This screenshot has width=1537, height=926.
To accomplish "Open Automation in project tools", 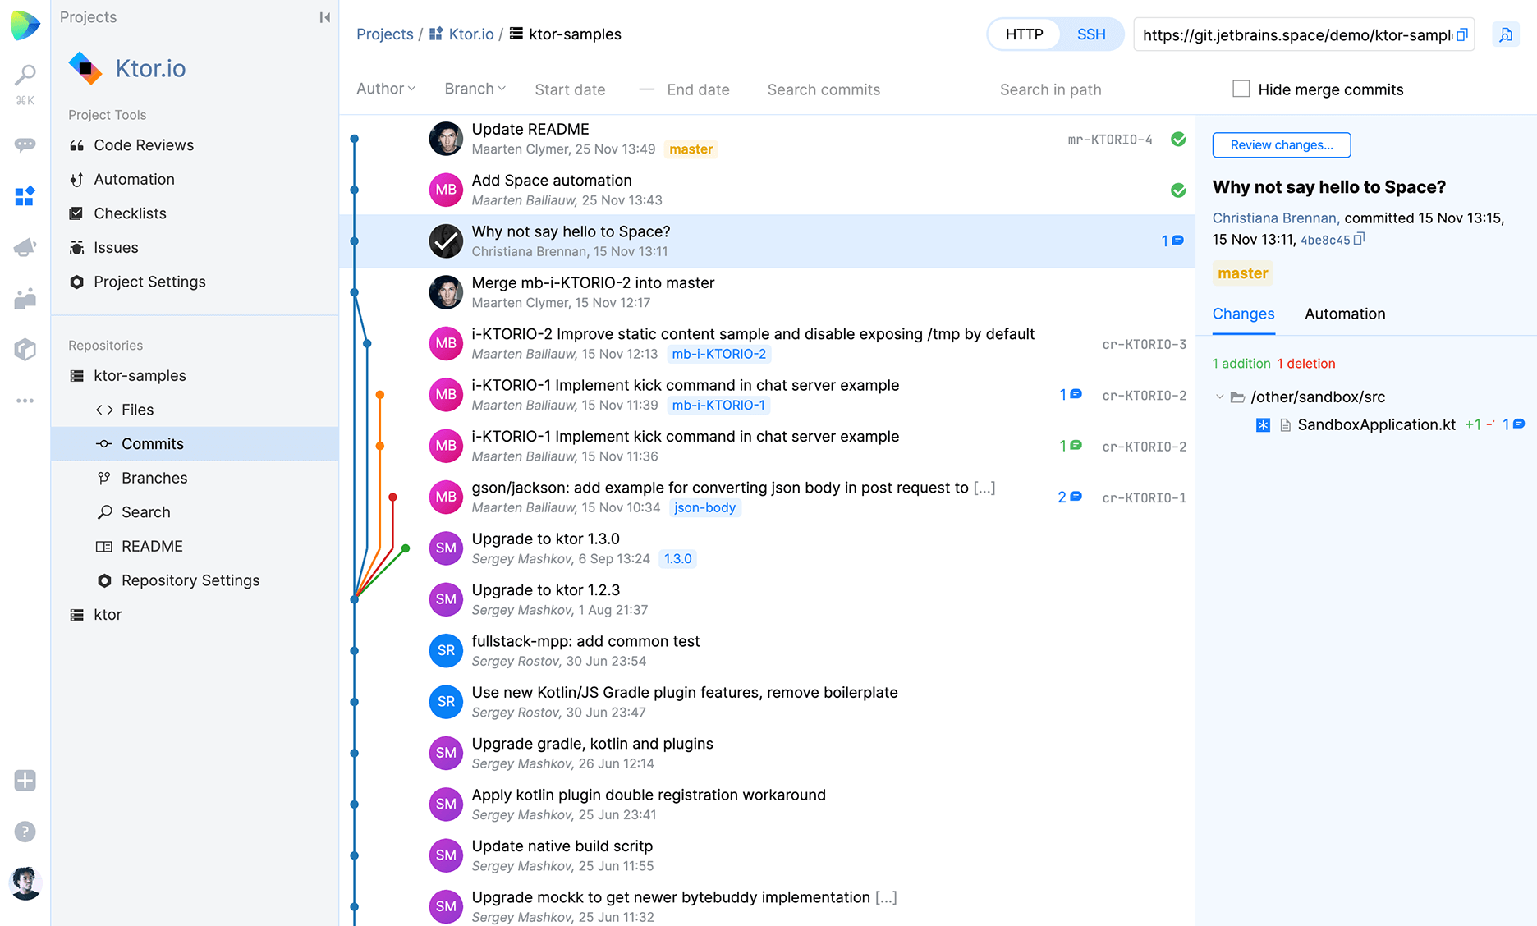I will (134, 179).
